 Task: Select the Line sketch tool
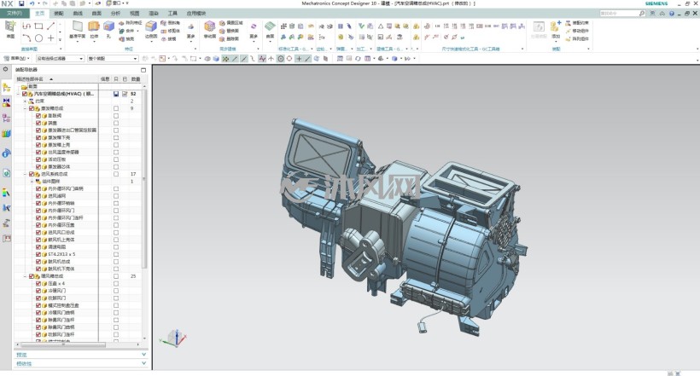tap(51, 26)
